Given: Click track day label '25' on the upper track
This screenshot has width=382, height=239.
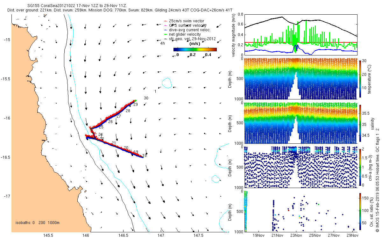Looking at the screenshot, I should 101,127.
